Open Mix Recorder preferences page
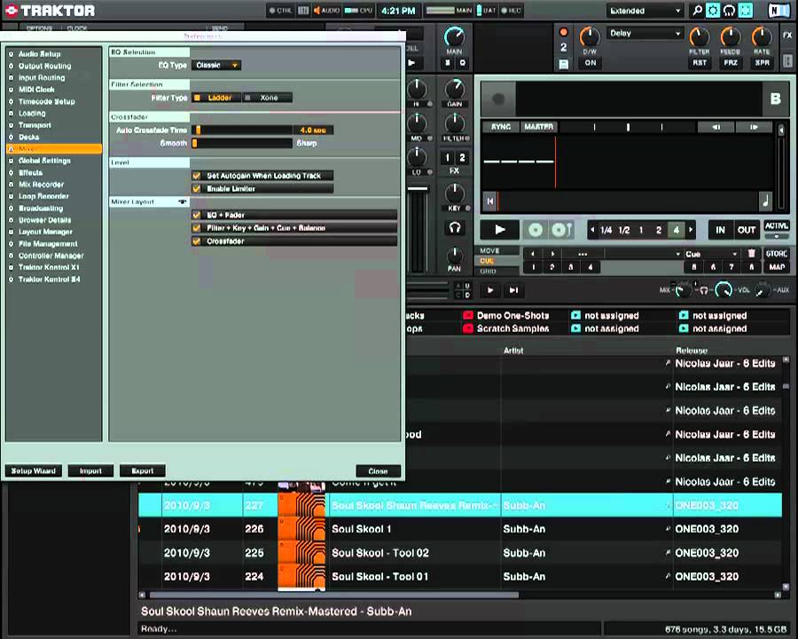 [41, 185]
